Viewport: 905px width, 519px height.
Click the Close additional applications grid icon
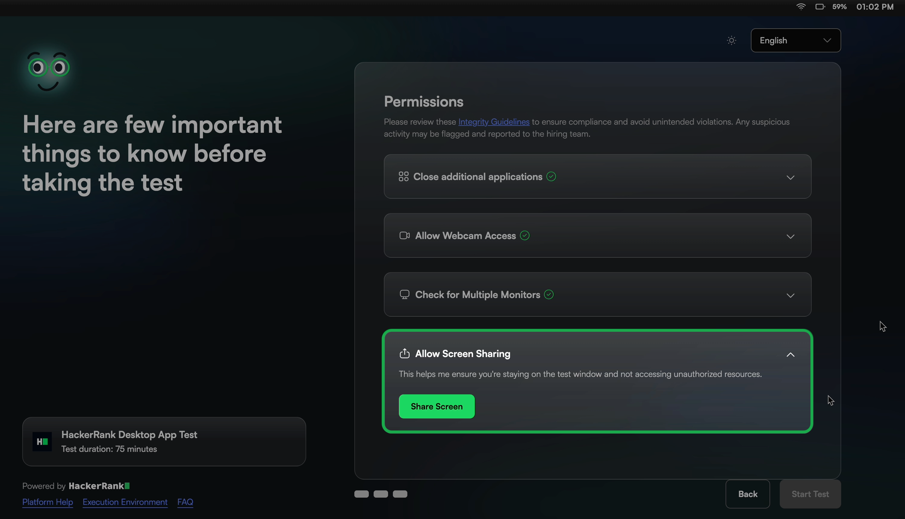tap(403, 177)
